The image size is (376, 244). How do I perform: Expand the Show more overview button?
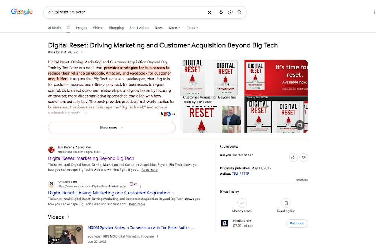[112, 127]
